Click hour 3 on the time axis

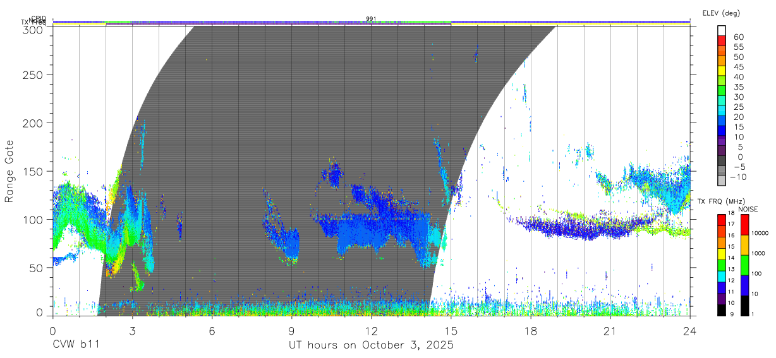coord(132,330)
